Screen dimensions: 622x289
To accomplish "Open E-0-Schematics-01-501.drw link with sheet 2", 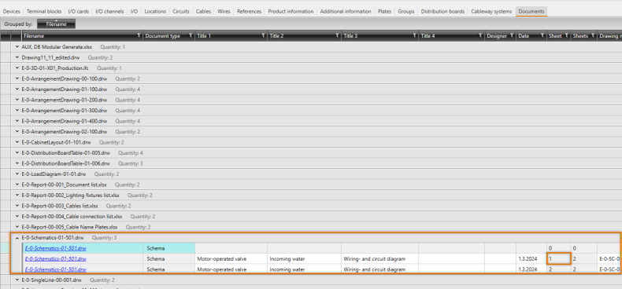I will (x=56, y=269).
